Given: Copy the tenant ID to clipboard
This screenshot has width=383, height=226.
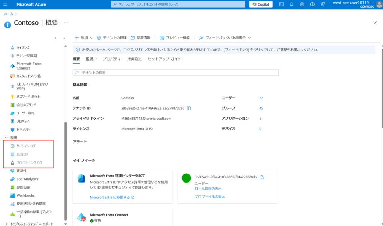Looking at the screenshot, I should click(189, 108).
